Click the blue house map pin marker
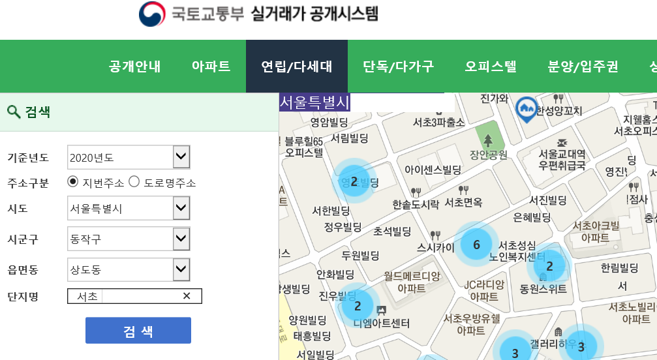This screenshot has height=360, width=657. pyautogui.click(x=527, y=110)
